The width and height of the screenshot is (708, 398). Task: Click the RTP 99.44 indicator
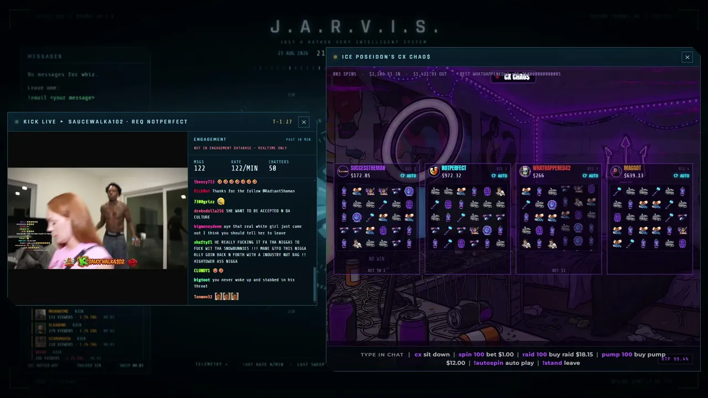click(675, 359)
